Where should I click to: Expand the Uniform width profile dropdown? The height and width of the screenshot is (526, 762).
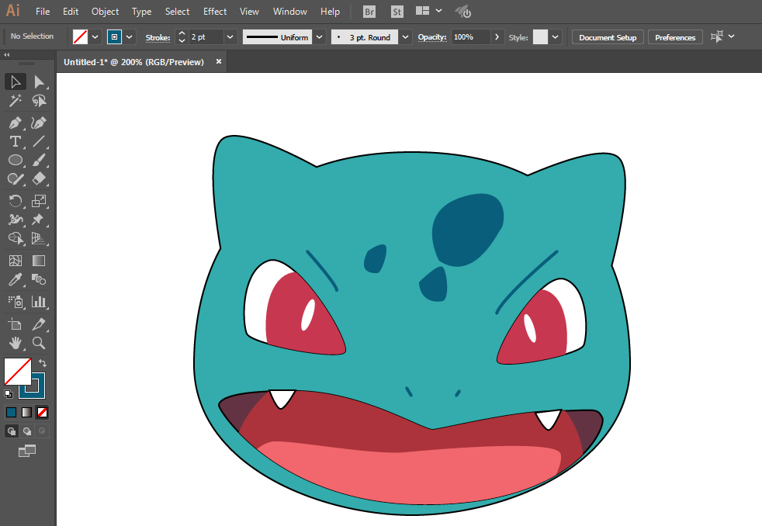(x=319, y=37)
